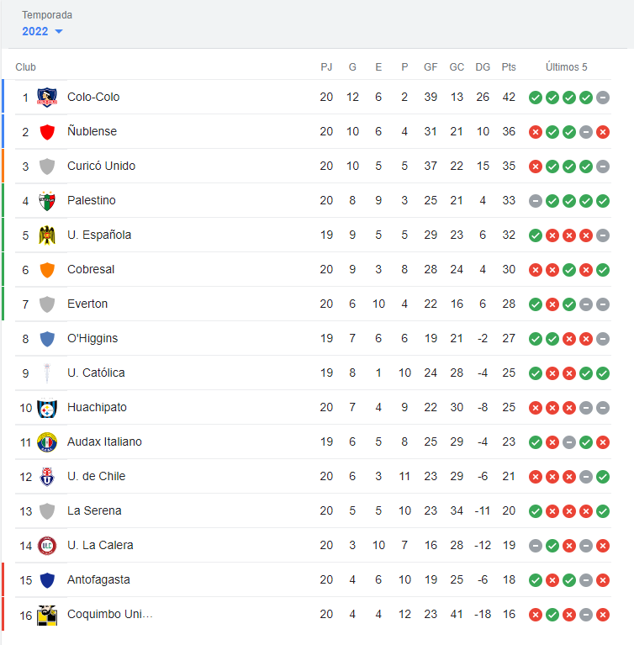Click the Huachipato club crest

point(47,408)
